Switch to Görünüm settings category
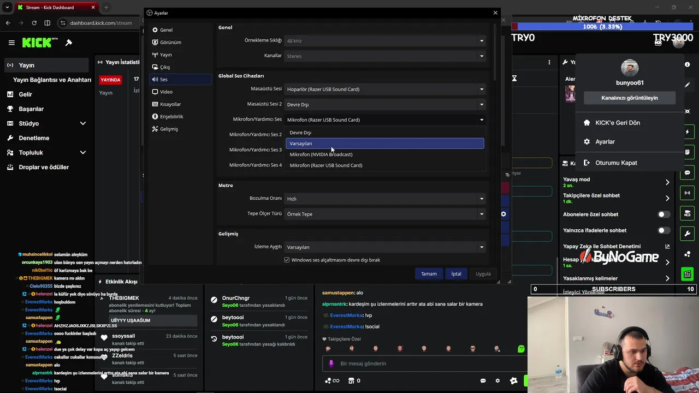Image resolution: width=699 pixels, height=393 pixels. pos(180,42)
